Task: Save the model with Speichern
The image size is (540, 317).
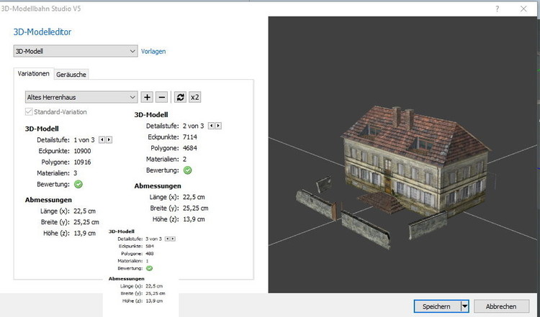Action: pos(437,306)
